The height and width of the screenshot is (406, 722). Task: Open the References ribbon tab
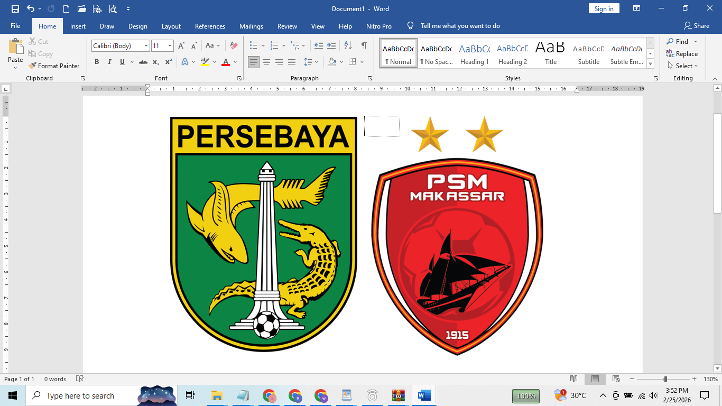point(210,25)
